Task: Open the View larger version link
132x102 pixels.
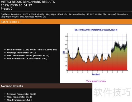Action: point(96,81)
